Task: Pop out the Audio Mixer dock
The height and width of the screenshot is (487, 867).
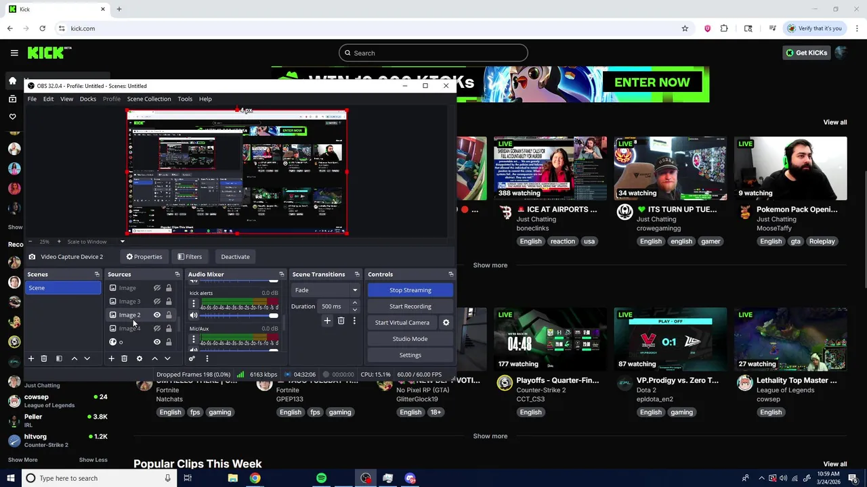Action: pos(282,275)
